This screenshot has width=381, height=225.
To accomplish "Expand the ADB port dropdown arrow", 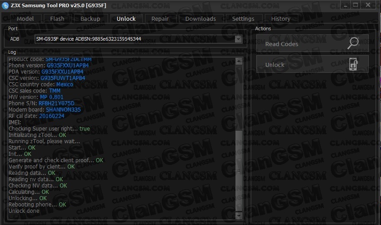I will [238, 39].
